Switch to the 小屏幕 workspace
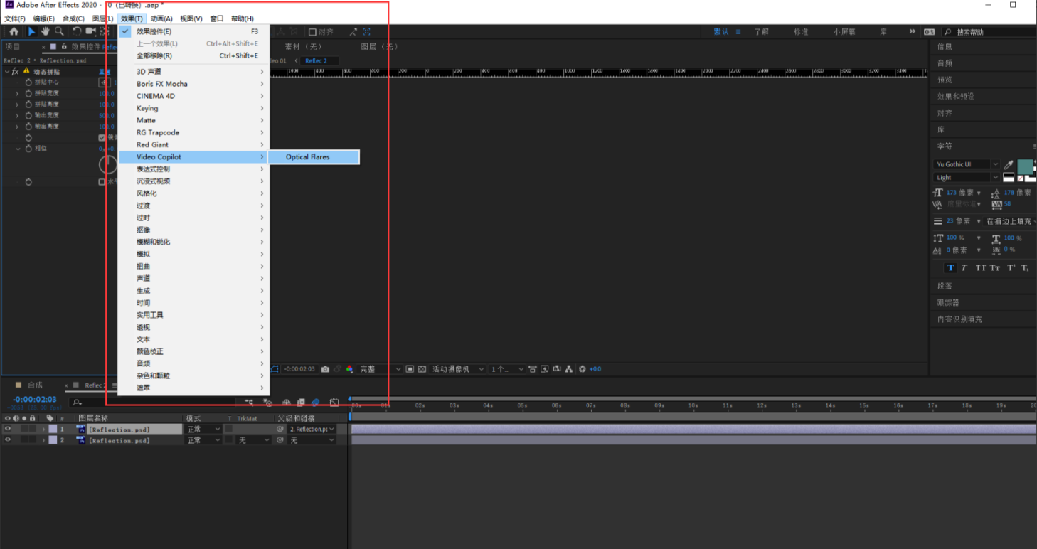The height and width of the screenshot is (549, 1037). (844, 32)
